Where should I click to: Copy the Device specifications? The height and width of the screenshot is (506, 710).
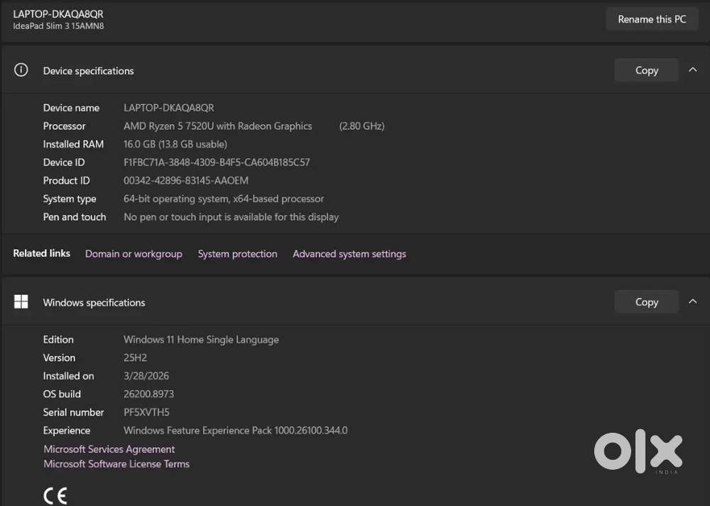[x=646, y=70]
